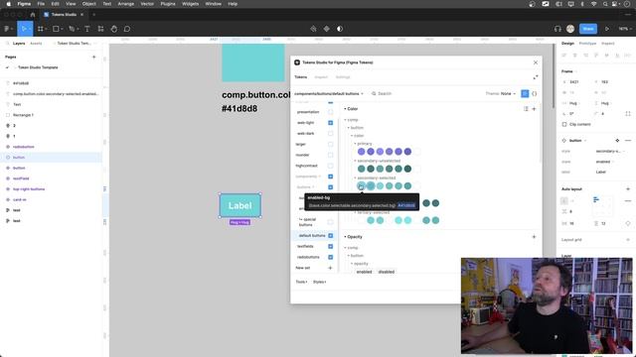Open the Inspect tab in Tokens Studio
This screenshot has width=636, height=357.
pos(321,77)
